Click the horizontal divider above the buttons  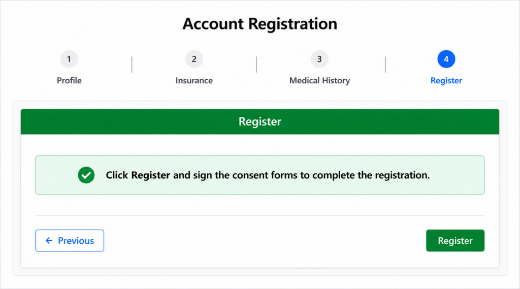(259, 215)
